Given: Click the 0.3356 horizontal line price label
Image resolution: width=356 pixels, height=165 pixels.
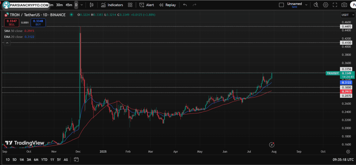Looking at the screenshot, I should [x=346, y=69].
